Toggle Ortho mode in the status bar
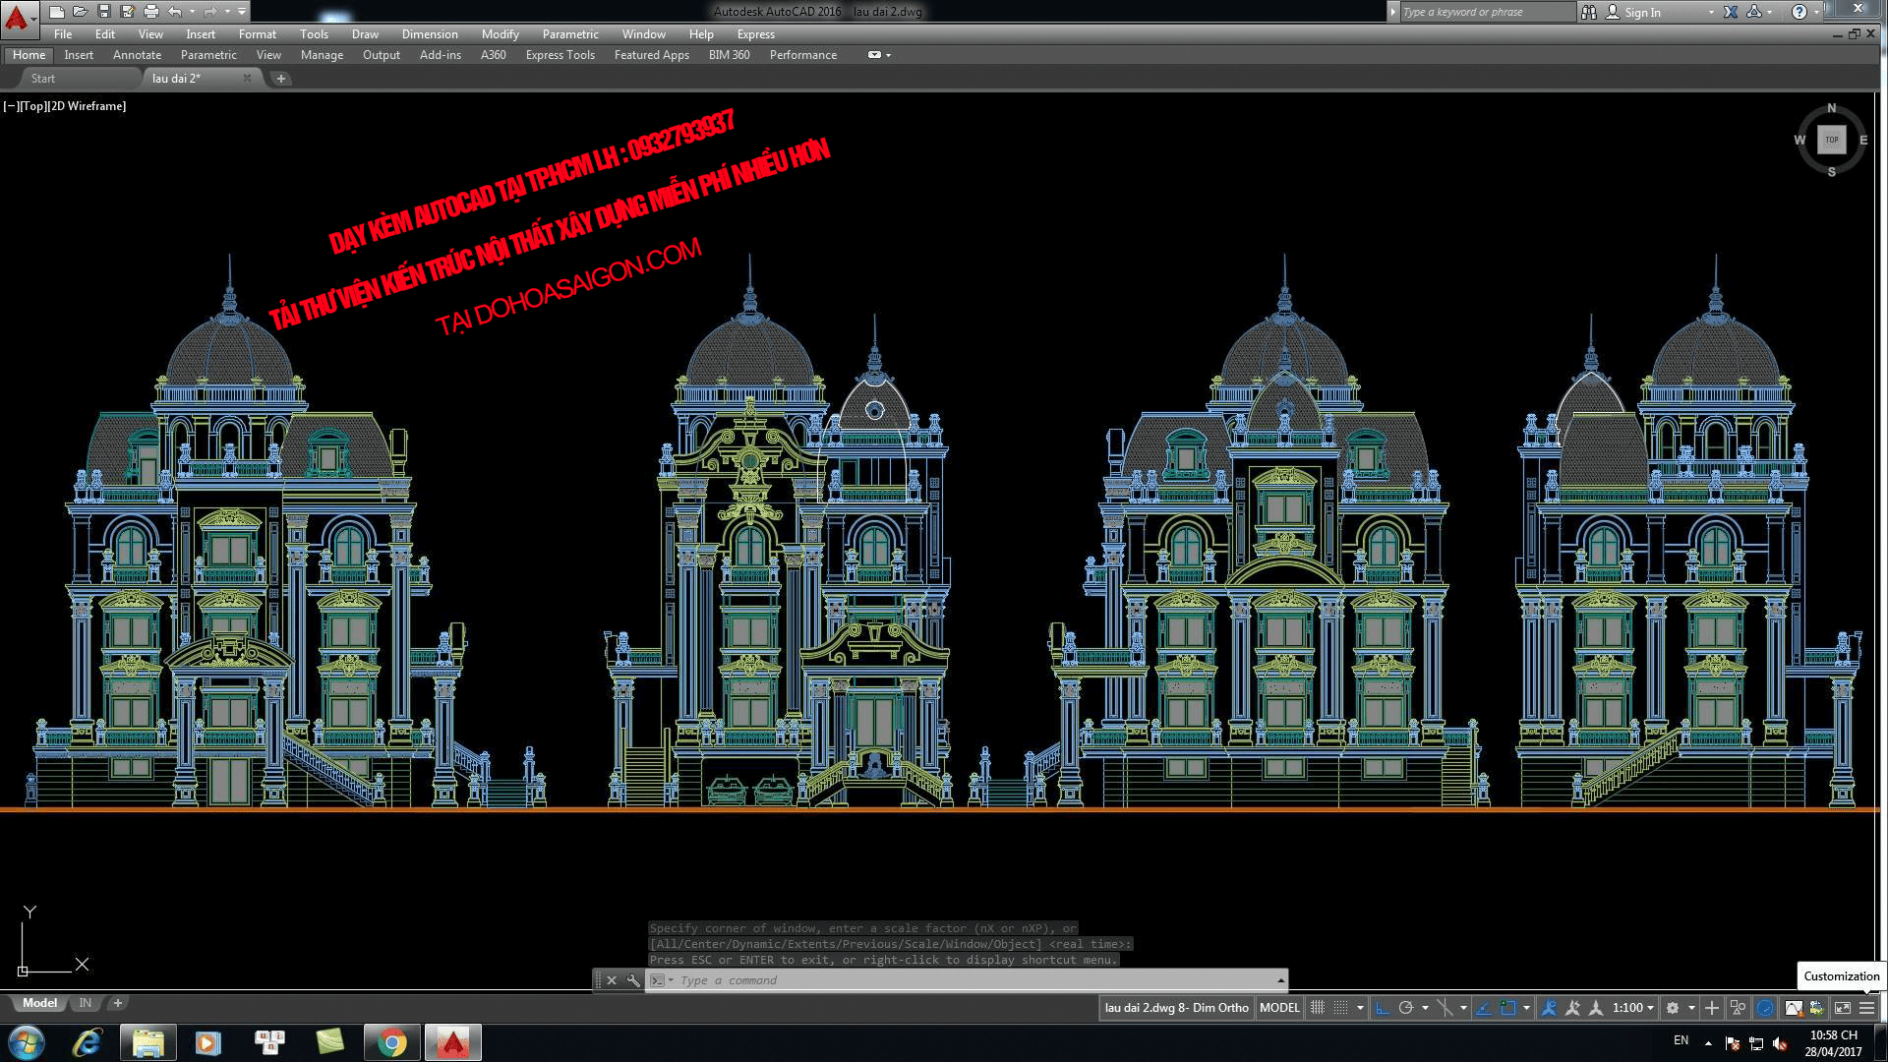The height and width of the screenshot is (1062, 1888). 1383,1007
